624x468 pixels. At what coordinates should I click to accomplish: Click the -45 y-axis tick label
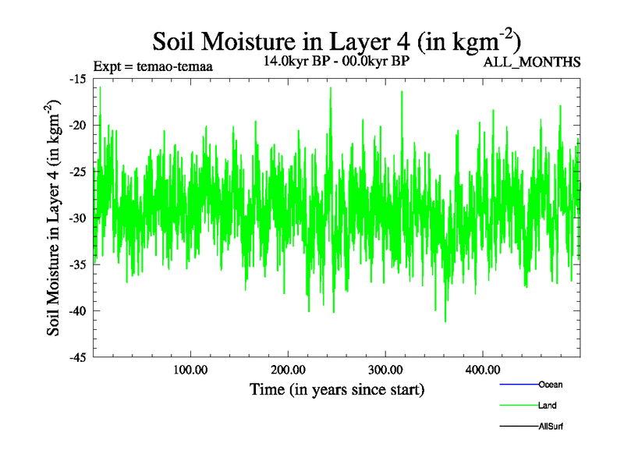pyautogui.click(x=78, y=357)
